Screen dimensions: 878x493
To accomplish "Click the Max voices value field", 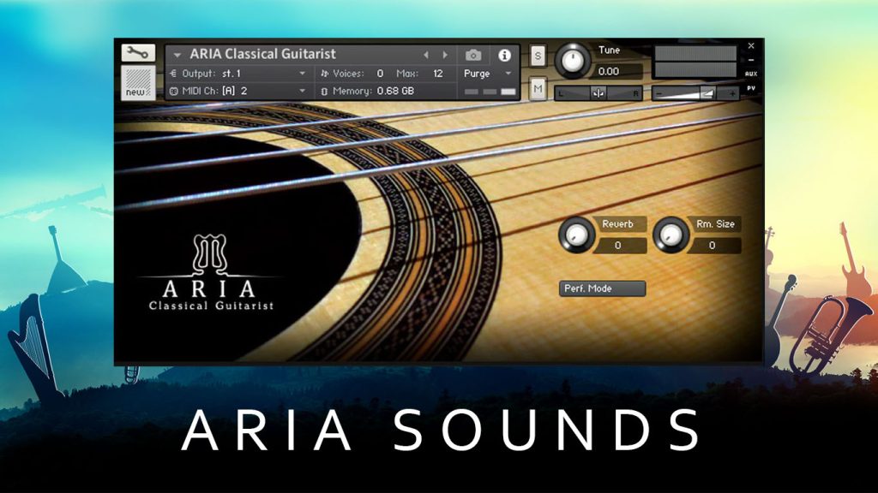I will (x=438, y=74).
